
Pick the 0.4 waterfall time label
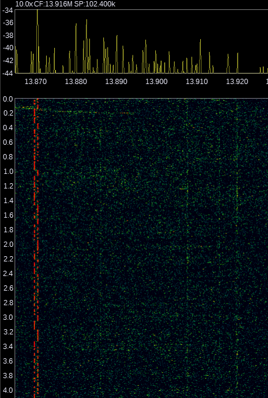[x=8, y=128]
